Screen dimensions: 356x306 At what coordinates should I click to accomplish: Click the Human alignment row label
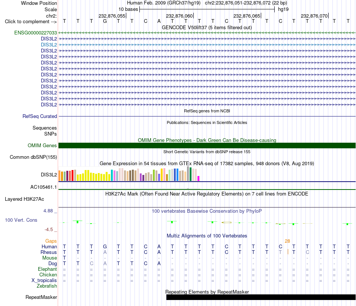pos(49,247)
